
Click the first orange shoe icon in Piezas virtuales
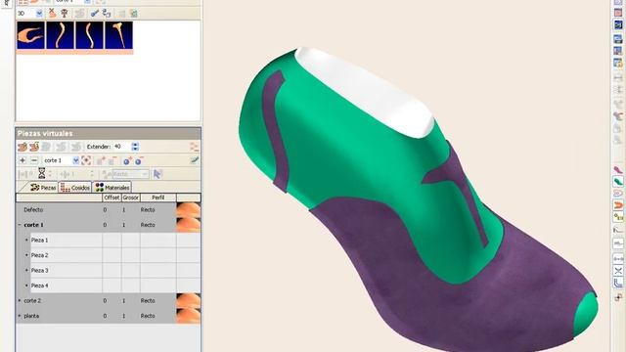coord(22,147)
